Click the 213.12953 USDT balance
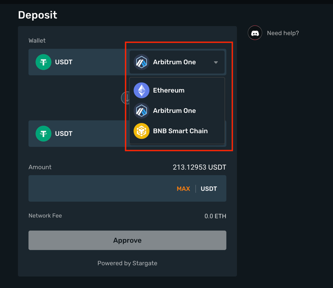Viewport: 333px width, 288px height. [199, 167]
